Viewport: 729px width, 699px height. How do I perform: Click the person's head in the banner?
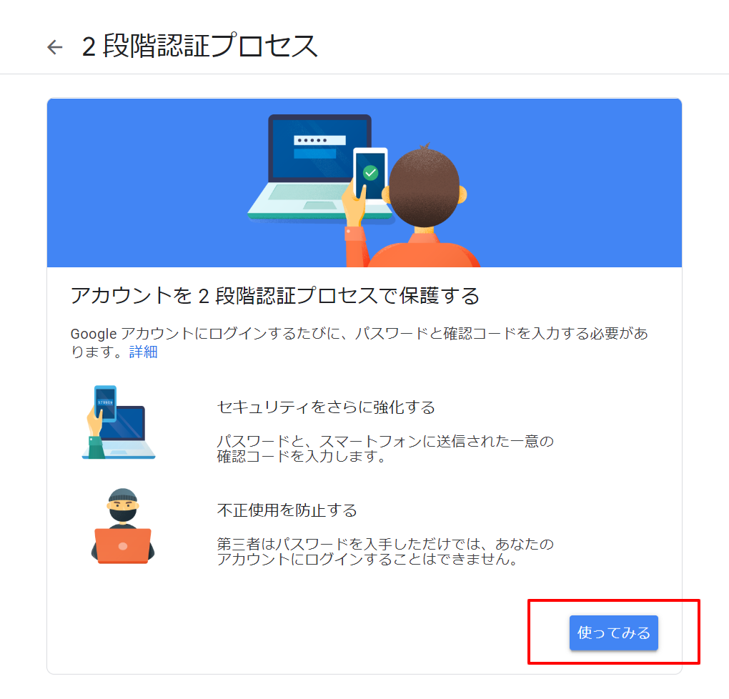pos(424,186)
